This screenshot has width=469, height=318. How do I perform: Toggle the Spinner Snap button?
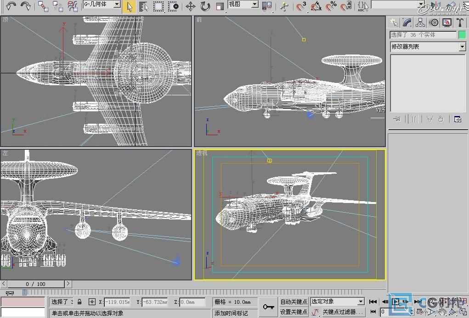(346, 6)
